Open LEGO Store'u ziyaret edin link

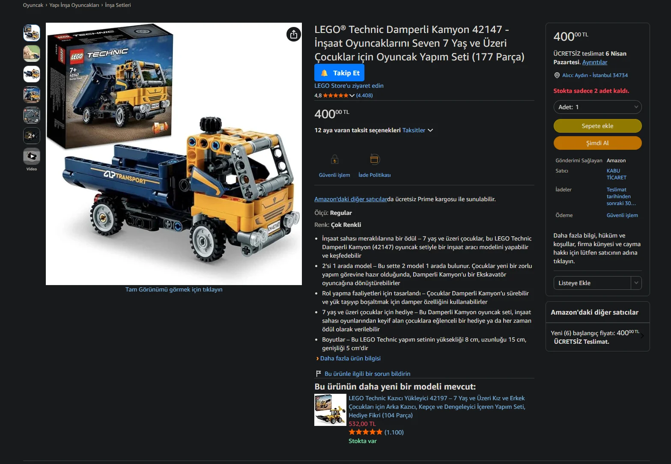pos(349,86)
